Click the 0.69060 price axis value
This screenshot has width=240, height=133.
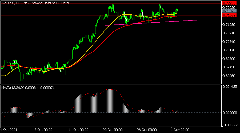[x=229, y=76]
